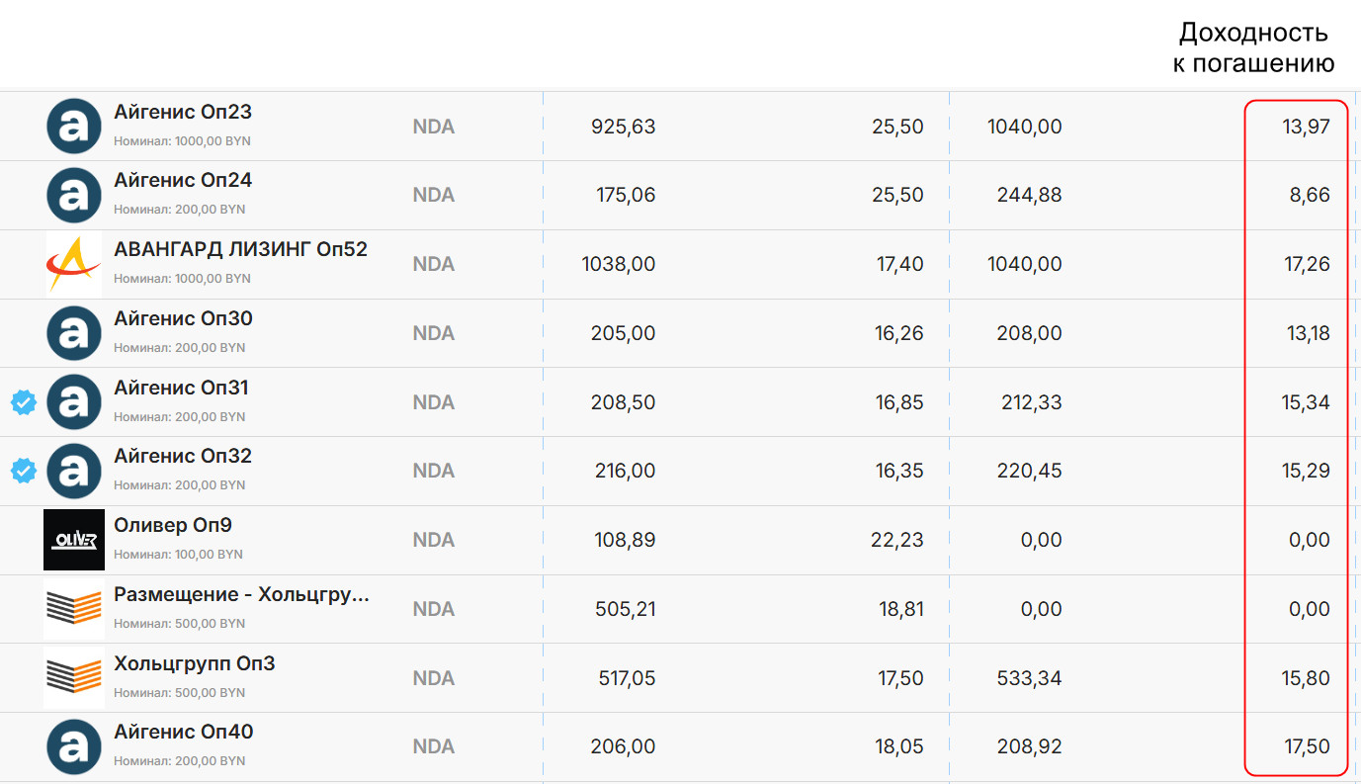Sort by Доходность к погашению column header
1361x784 pixels.
(1253, 47)
